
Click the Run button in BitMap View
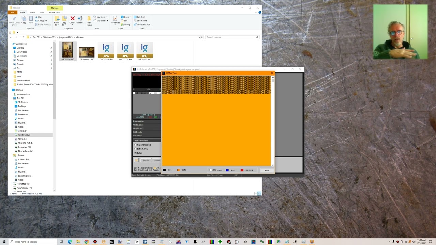click(x=267, y=170)
